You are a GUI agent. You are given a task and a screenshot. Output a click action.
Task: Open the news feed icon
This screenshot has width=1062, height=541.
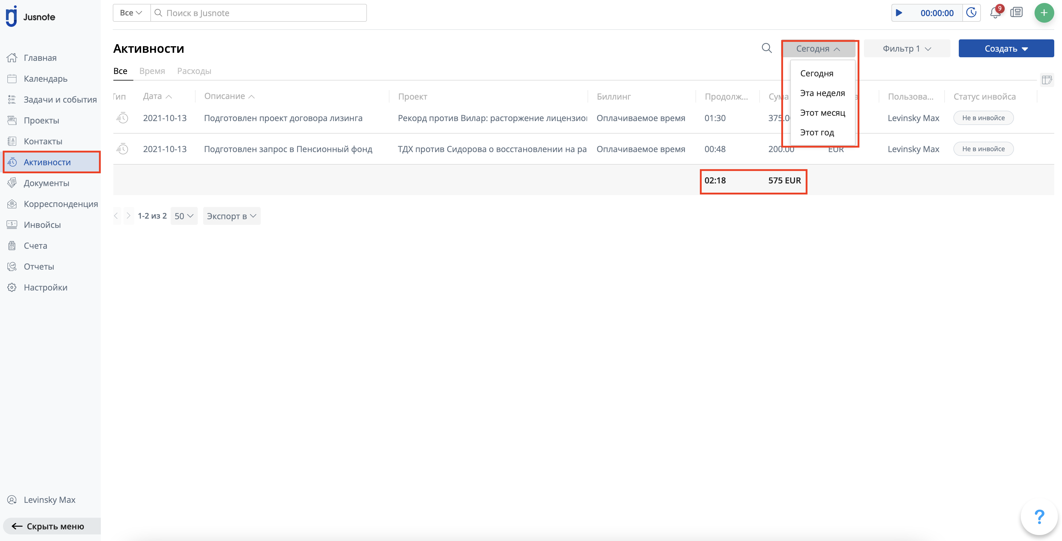click(1017, 12)
